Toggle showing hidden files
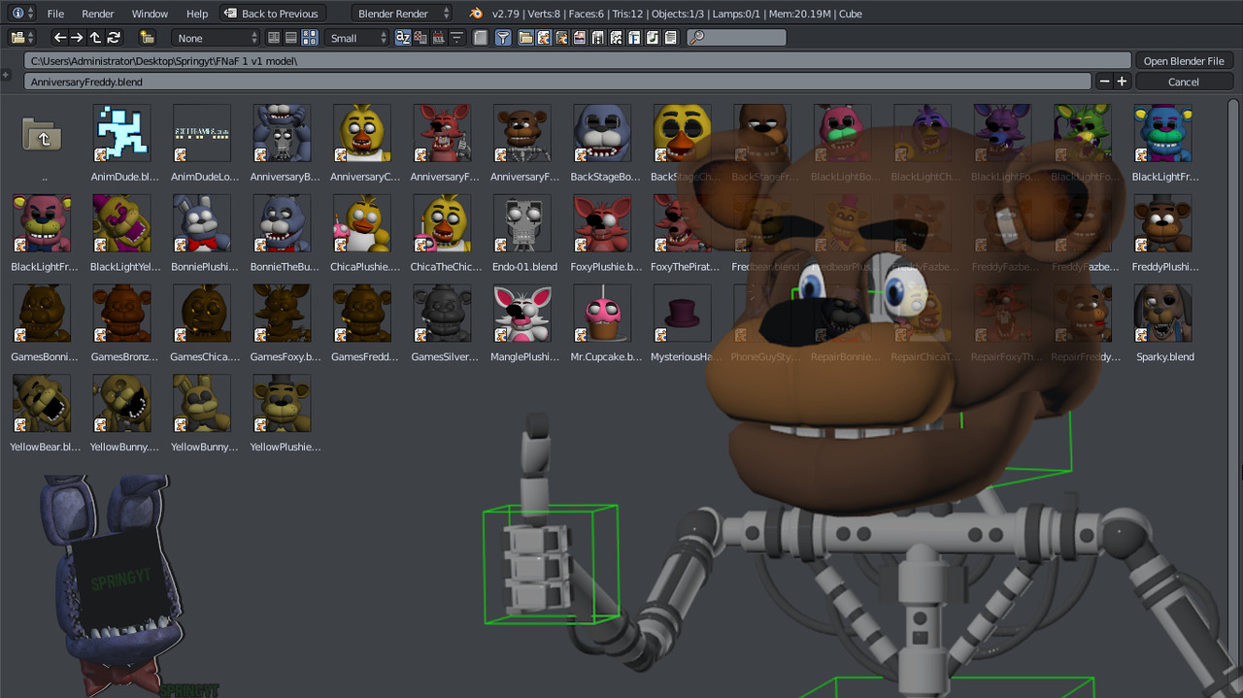1243x698 pixels. pos(481,38)
